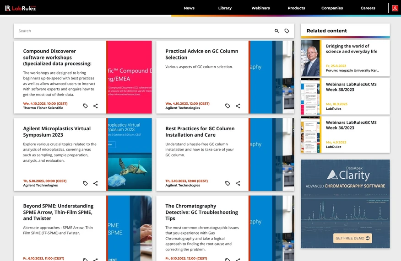Click date Mo, 4.9.2023
This screenshot has width=401, height=261.
point(336,142)
